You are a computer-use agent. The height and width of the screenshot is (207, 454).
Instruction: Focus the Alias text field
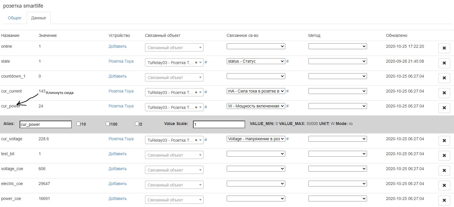tap(45, 124)
